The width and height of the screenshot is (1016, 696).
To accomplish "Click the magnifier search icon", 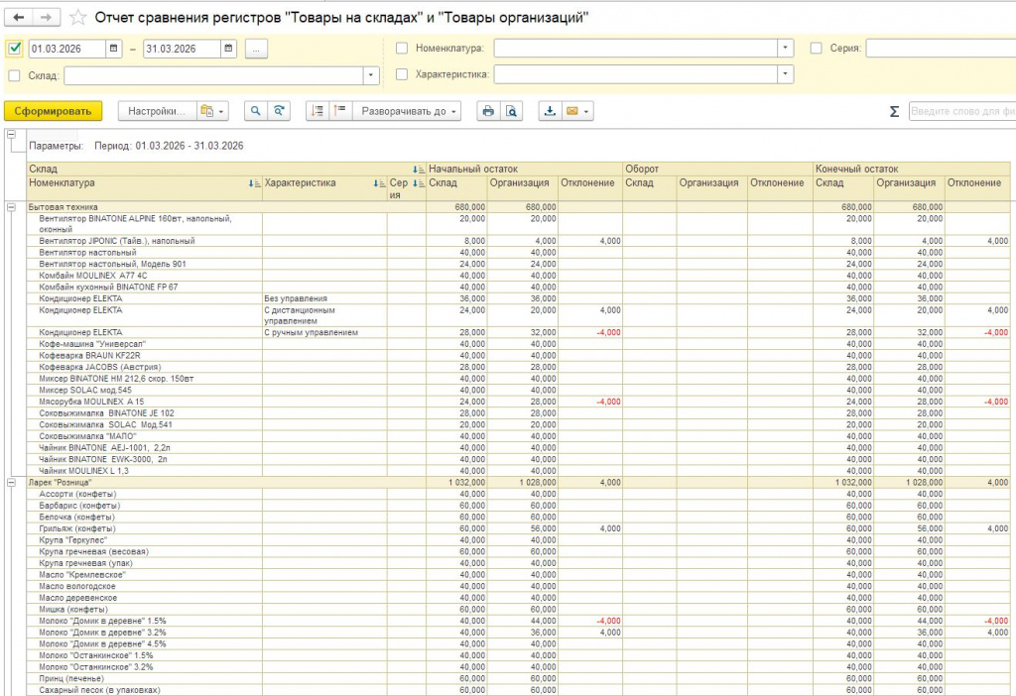I will (x=256, y=112).
